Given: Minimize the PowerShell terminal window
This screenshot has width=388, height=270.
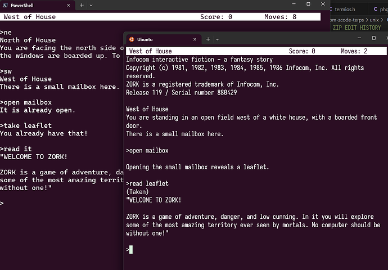Looking at the screenshot, I should (294, 4).
